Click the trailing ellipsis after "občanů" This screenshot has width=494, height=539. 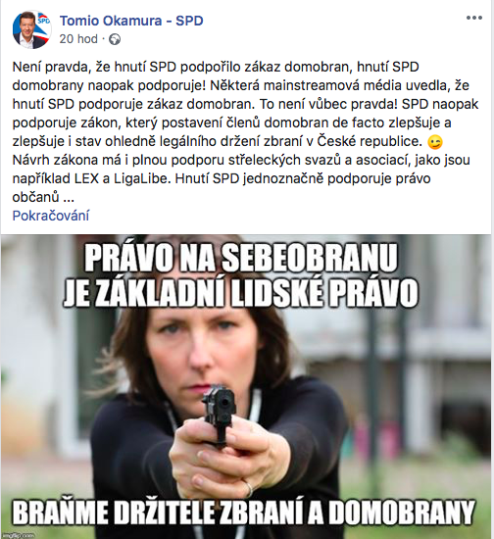[69, 198]
